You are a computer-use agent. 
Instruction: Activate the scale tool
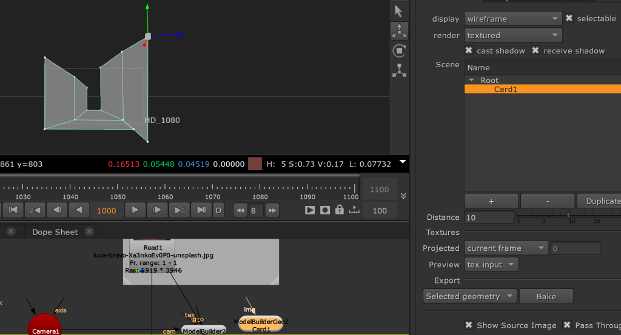pyautogui.click(x=398, y=70)
